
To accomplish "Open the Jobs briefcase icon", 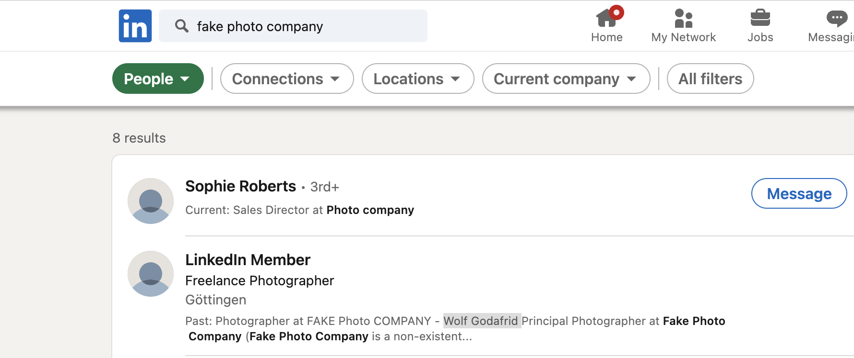I will (x=760, y=18).
